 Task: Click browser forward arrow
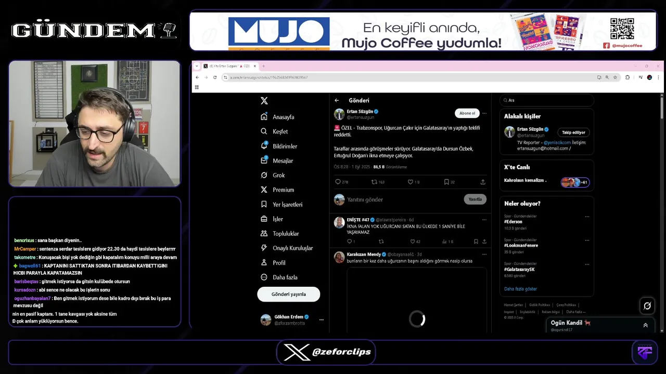206,77
